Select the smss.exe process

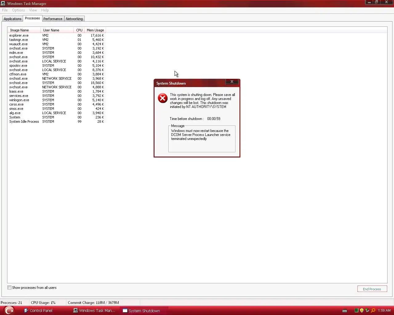tap(57, 109)
